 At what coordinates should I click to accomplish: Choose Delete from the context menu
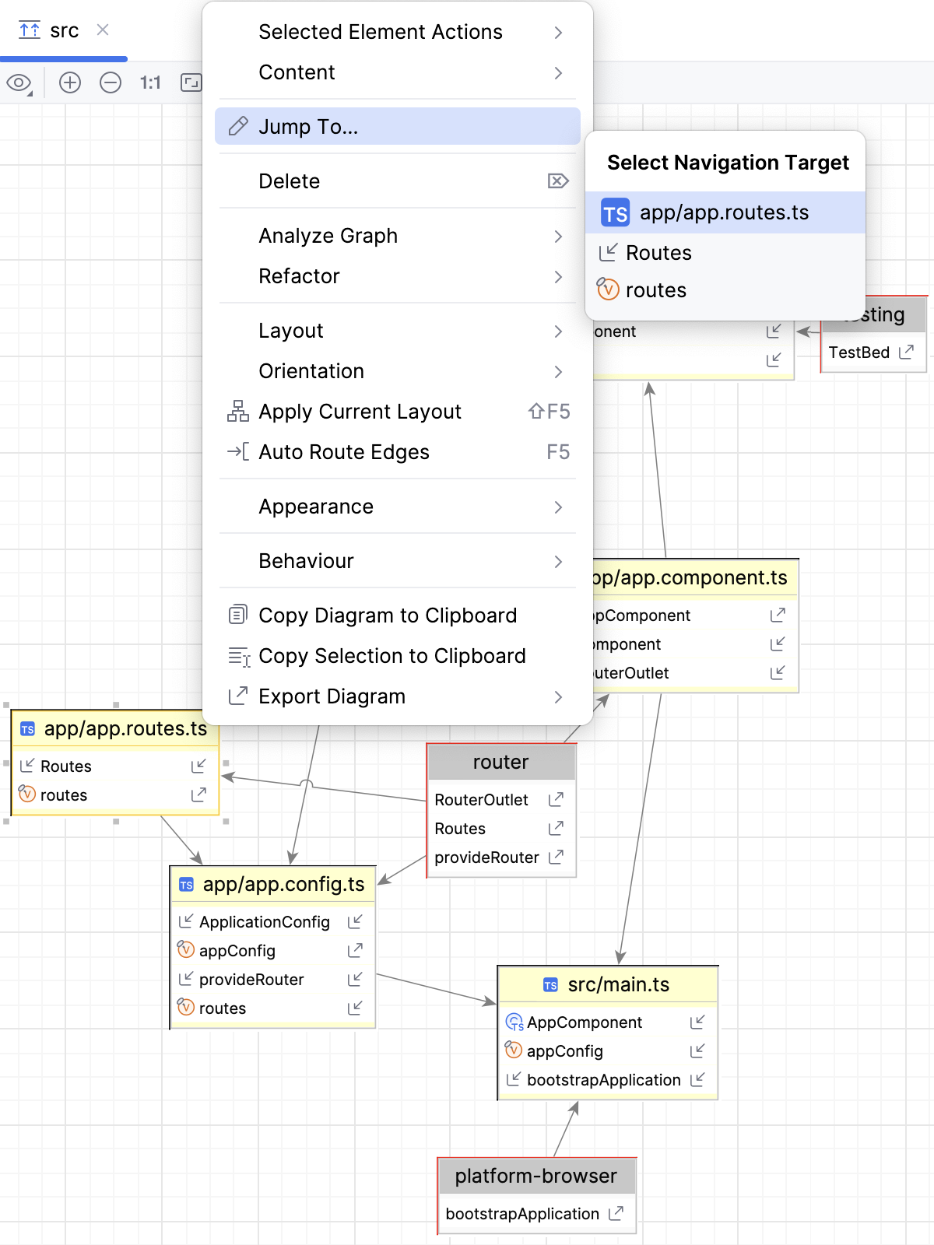tap(398, 181)
